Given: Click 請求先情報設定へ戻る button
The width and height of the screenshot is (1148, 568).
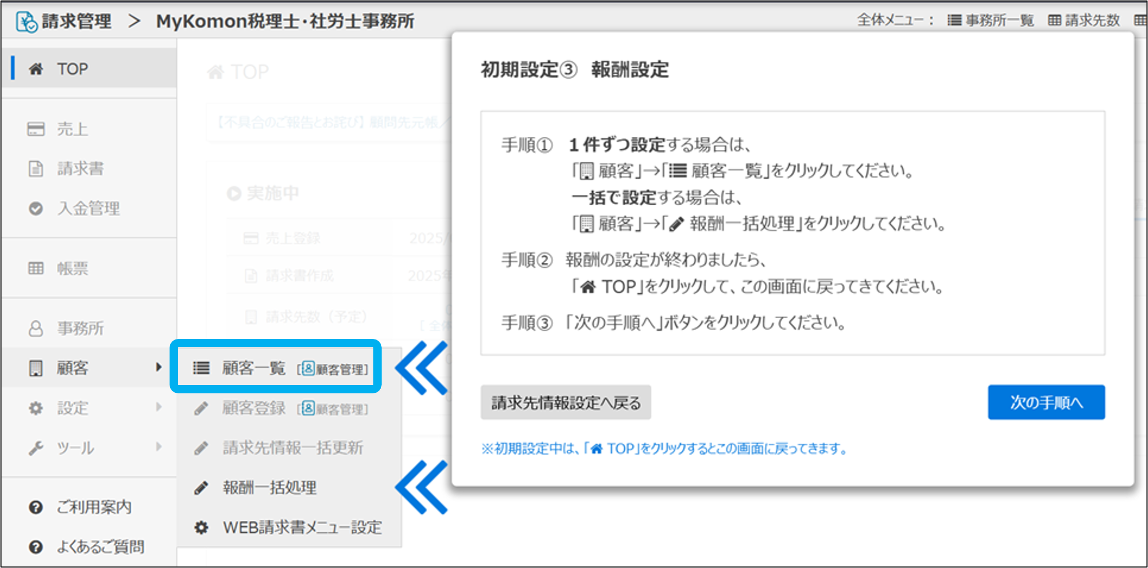Looking at the screenshot, I should [x=566, y=402].
